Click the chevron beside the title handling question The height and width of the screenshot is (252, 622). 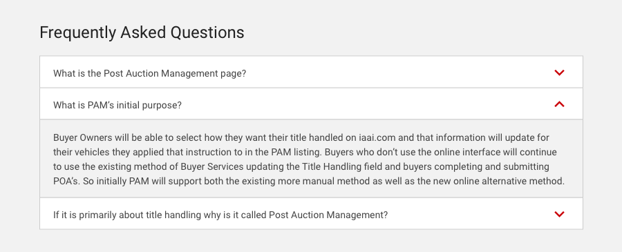[x=559, y=214]
